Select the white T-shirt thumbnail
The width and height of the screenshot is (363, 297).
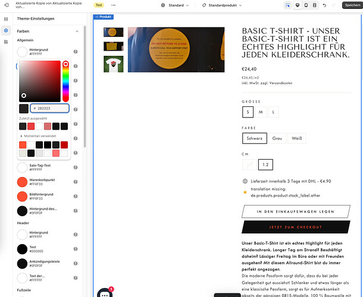[114, 64]
